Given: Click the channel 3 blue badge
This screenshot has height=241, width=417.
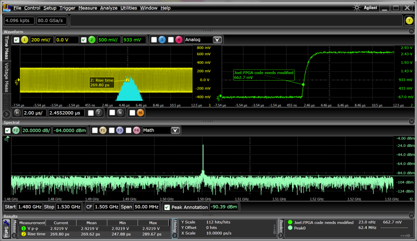Looking at the screenshot, I should [x=162, y=40].
